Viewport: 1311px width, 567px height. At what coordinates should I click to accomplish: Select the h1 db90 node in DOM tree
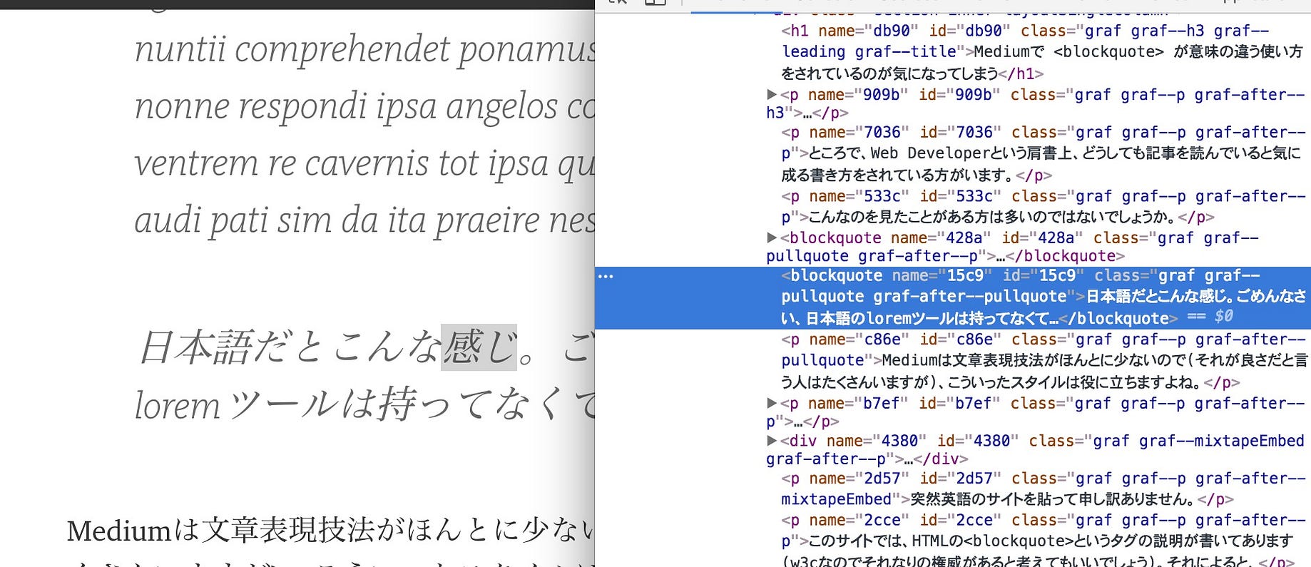(1041, 52)
